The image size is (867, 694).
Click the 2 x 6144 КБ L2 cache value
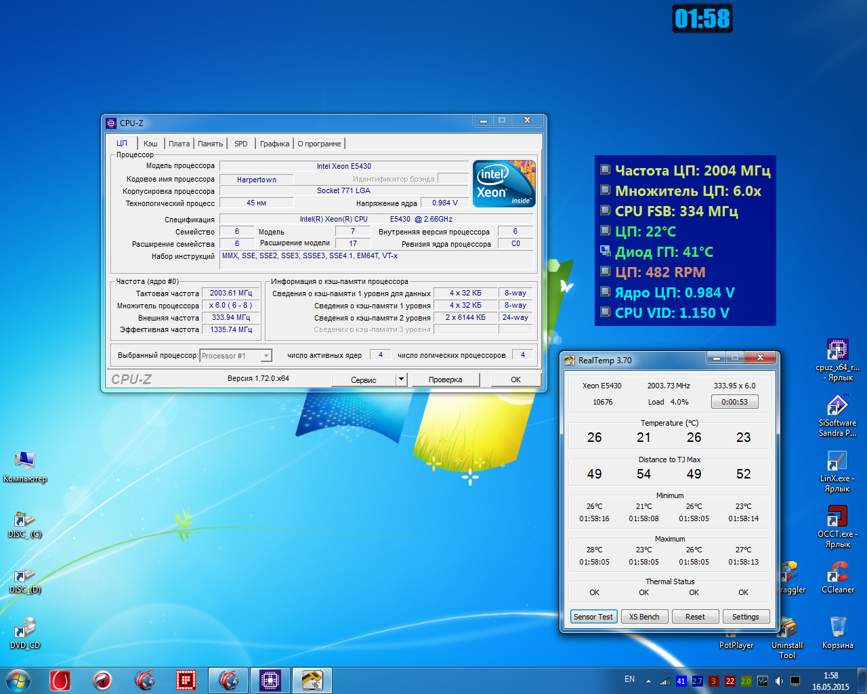465,317
